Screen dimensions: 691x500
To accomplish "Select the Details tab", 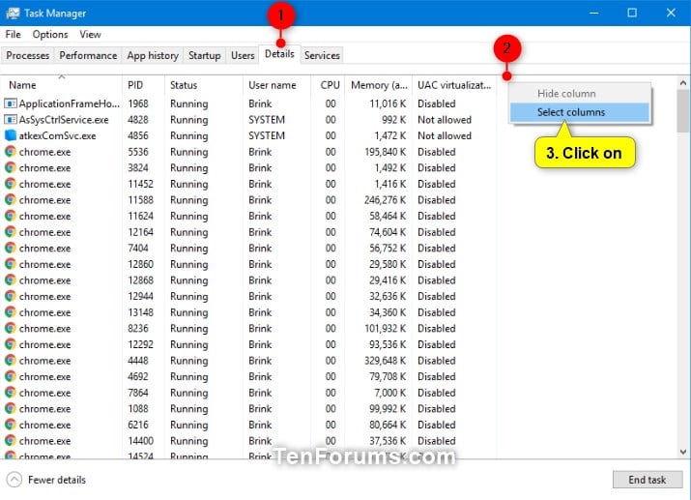I will click(x=279, y=54).
